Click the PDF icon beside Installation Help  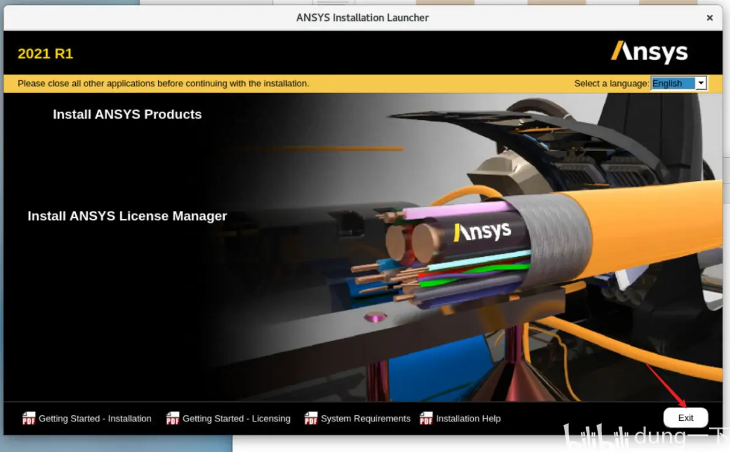426,418
